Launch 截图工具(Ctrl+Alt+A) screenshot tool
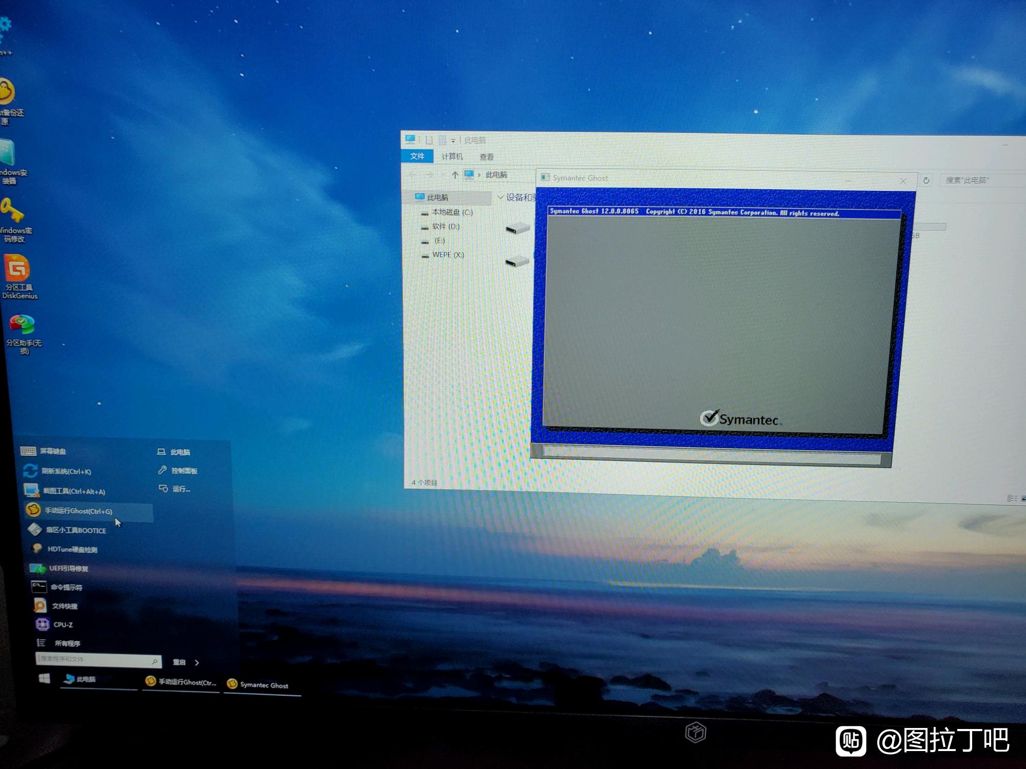The width and height of the screenshot is (1026, 769). pyautogui.click(x=65, y=491)
